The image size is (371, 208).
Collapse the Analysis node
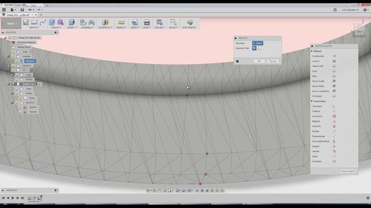tap(9, 57)
